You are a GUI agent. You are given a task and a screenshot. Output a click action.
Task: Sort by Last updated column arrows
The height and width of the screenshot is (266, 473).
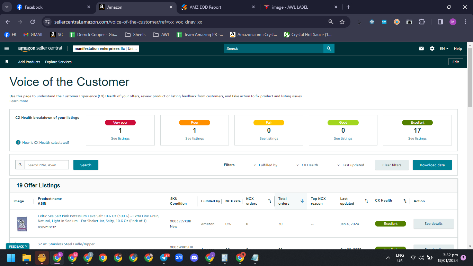coord(366,201)
